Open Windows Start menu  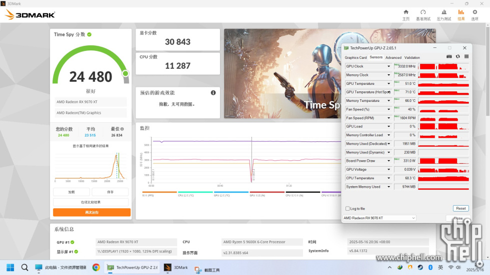(x=10, y=268)
